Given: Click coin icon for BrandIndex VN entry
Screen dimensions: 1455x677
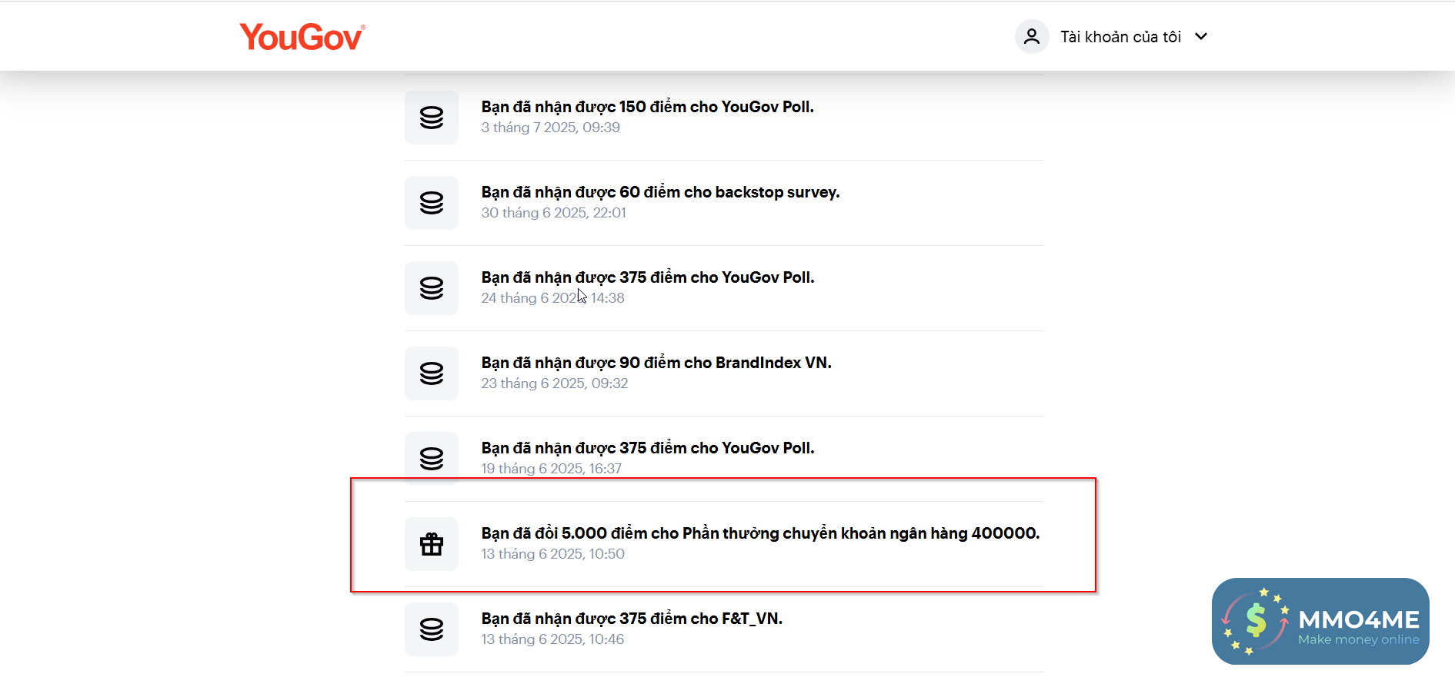Looking at the screenshot, I should [x=432, y=373].
